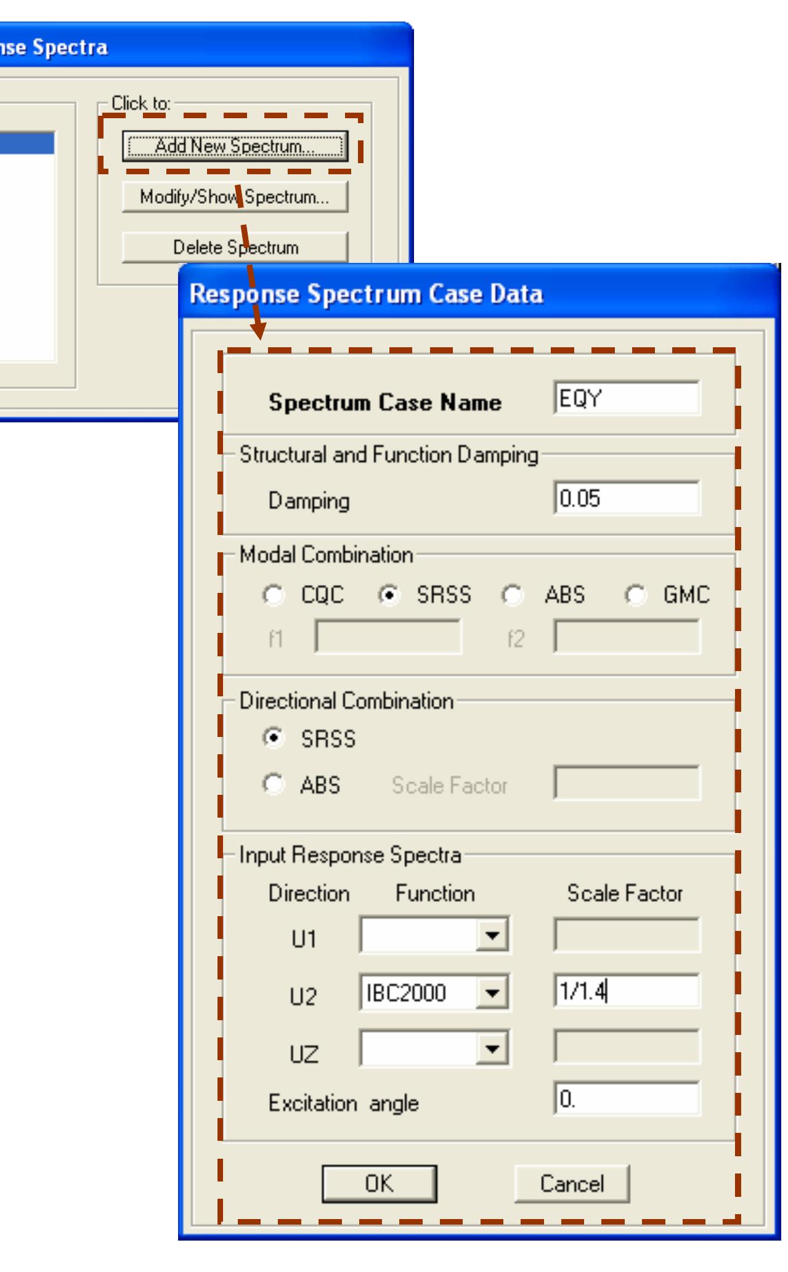Select ABS directional combination
788x1272 pixels.
point(272,784)
